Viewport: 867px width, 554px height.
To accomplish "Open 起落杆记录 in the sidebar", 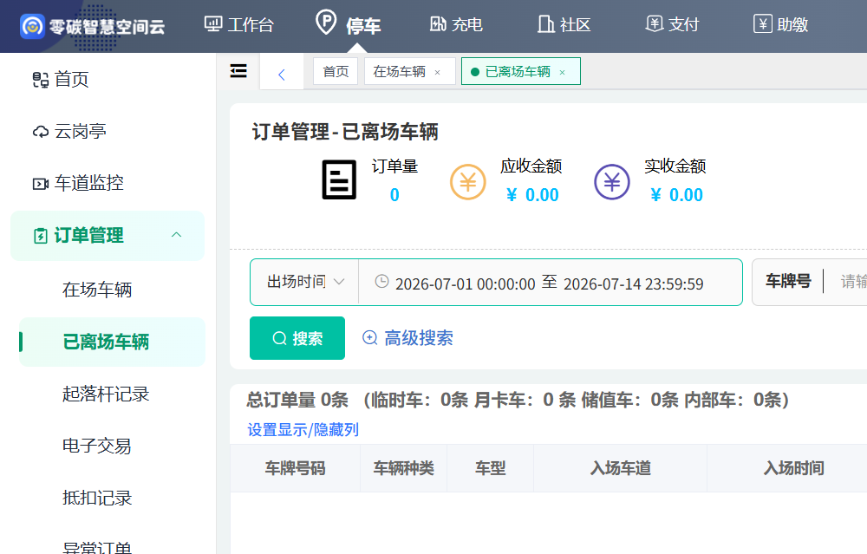I will tap(106, 394).
